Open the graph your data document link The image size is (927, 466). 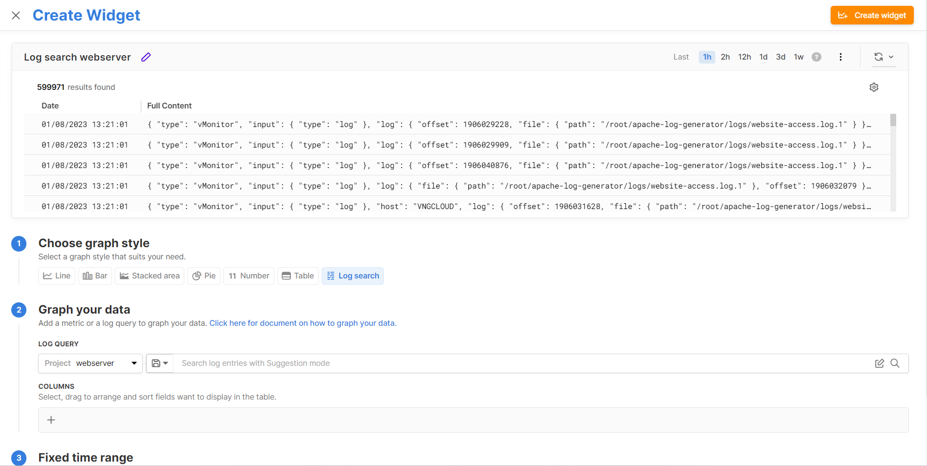click(x=303, y=323)
